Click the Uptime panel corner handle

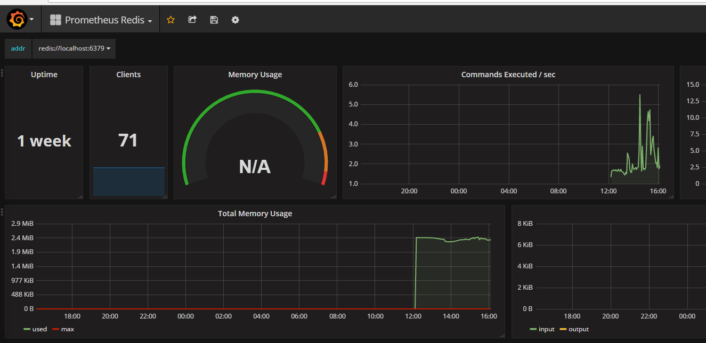point(80,197)
